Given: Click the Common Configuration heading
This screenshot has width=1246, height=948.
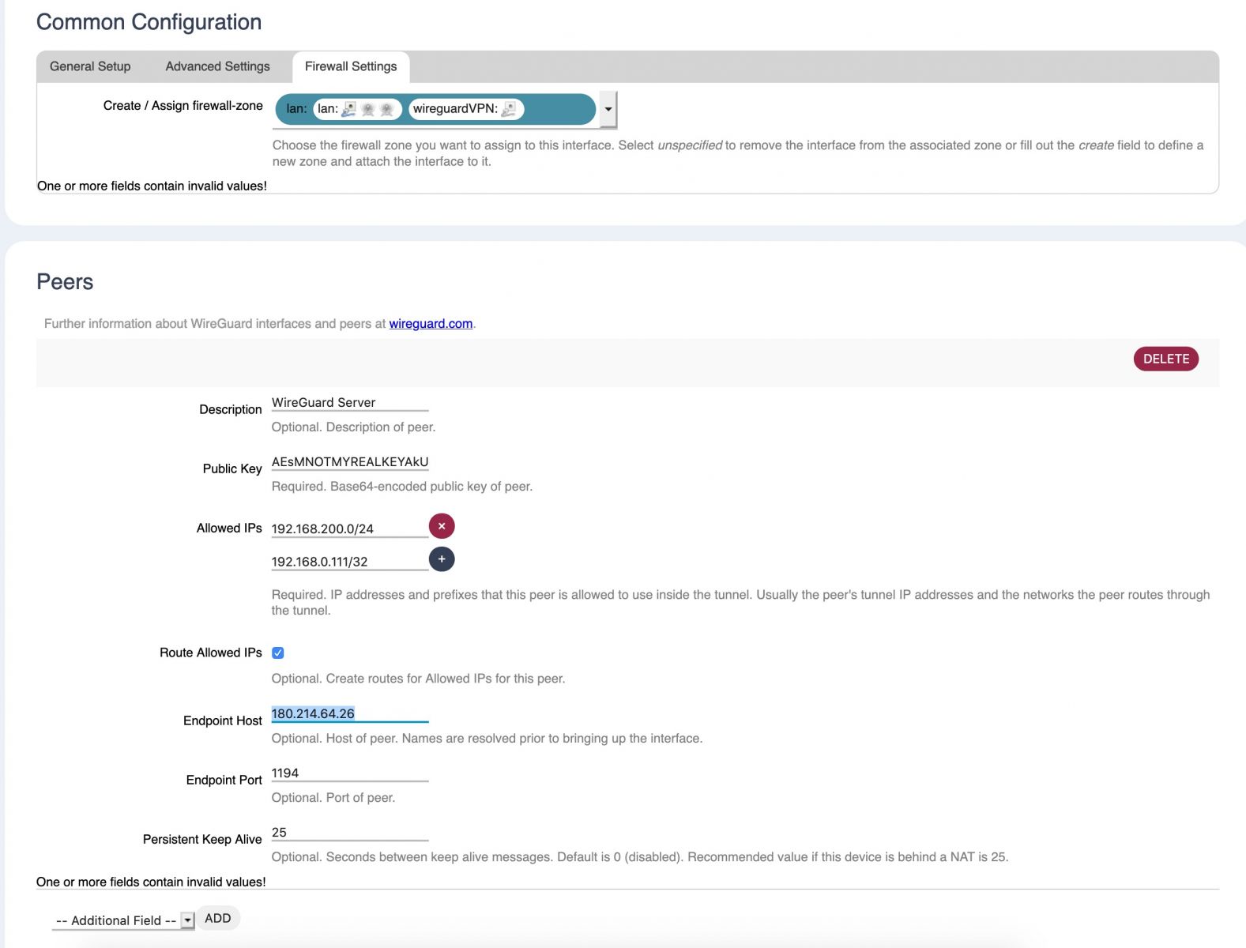Looking at the screenshot, I should tap(149, 22).
